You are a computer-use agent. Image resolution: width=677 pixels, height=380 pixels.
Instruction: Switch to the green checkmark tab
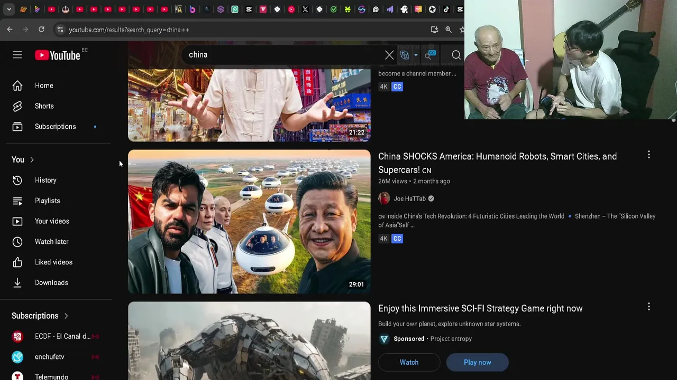(x=333, y=9)
